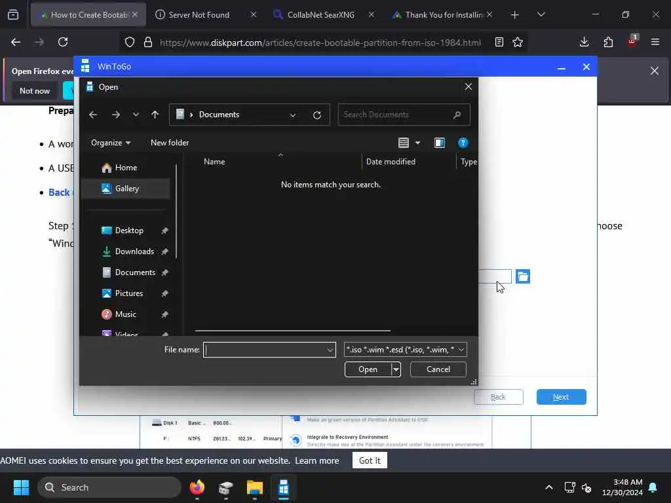Open Firefox tracking protection shield
Image resolution: width=671 pixels, height=503 pixels.
(x=130, y=42)
